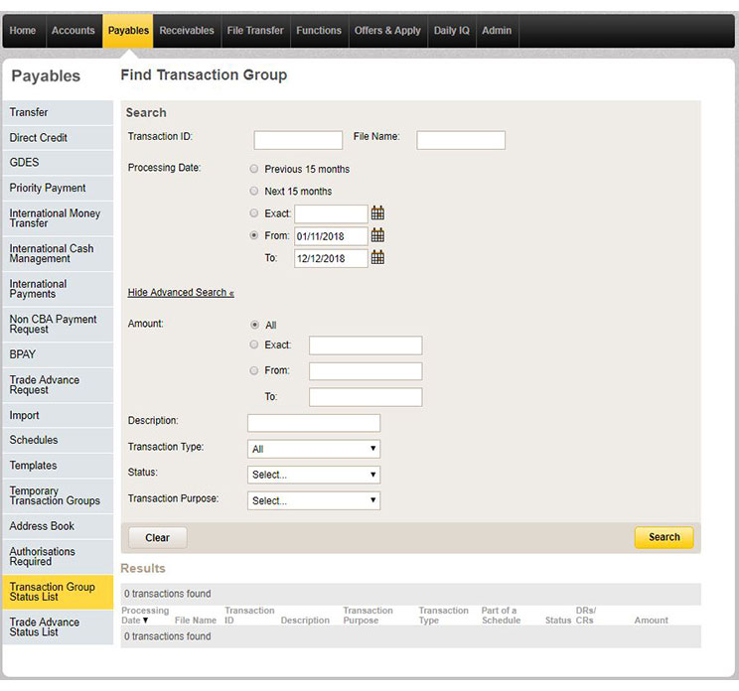Open International Money Transfer sidebar item
Image resolution: width=739 pixels, height=691 pixels.
tap(58, 218)
